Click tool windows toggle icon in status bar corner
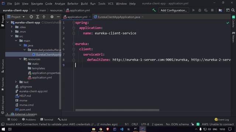Viewport: 236px width, 132px height. pos(3,124)
